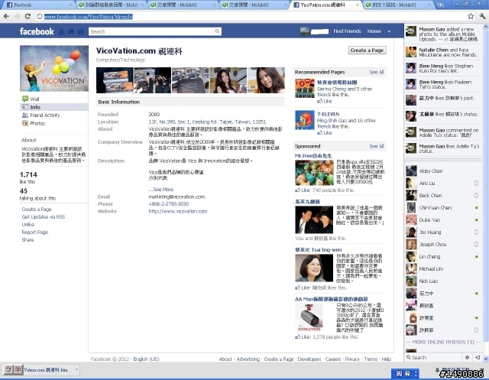Click Get Updates via RSS
This screenshot has width=489, height=380.
tap(44, 217)
